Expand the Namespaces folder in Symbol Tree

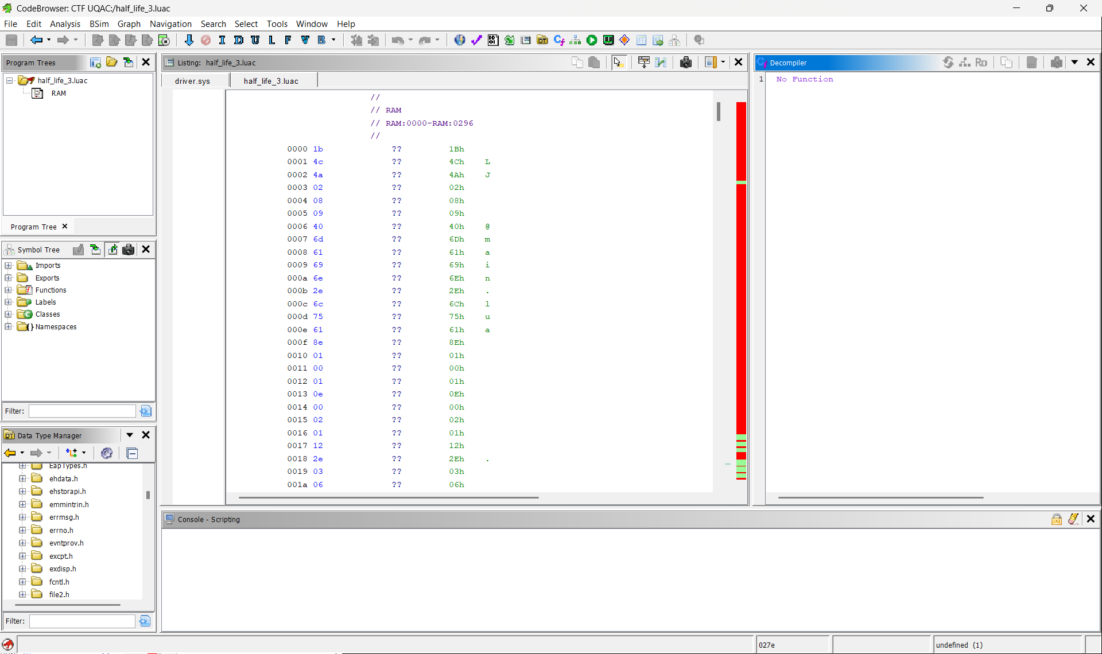coord(9,326)
